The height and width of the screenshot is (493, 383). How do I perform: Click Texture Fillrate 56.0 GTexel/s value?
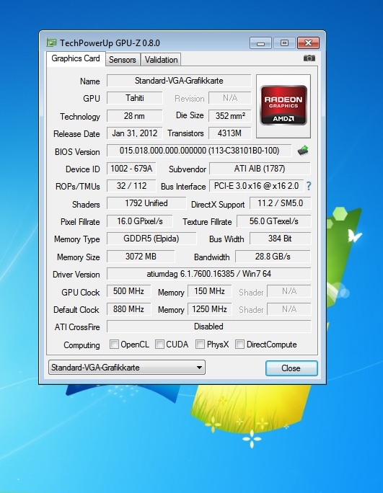pyautogui.click(x=274, y=221)
